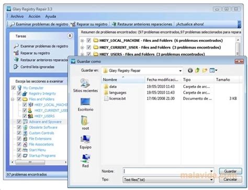Go up one folder level in dialog
248x190 pixels.
click(x=197, y=71)
